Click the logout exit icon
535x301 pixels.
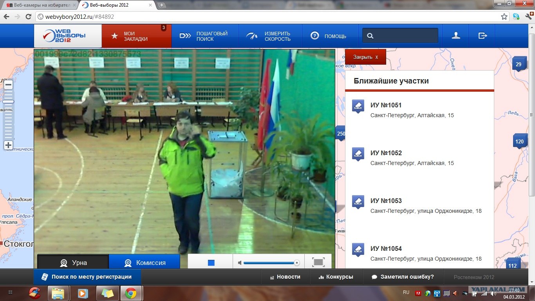pos(483,36)
